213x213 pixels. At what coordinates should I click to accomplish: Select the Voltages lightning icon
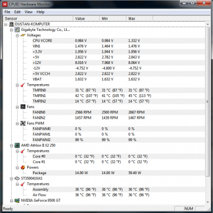tap(23, 35)
